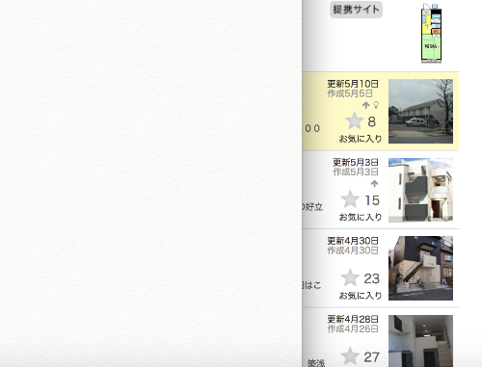Select the text 作成4月30日
This screenshot has width=482, height=367.
(x=353, y=250)
